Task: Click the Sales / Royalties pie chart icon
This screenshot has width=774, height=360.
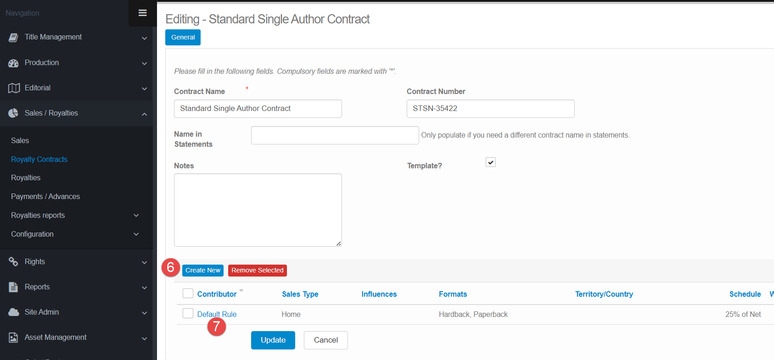Action: pyautogui.click(x=13, y=113)
